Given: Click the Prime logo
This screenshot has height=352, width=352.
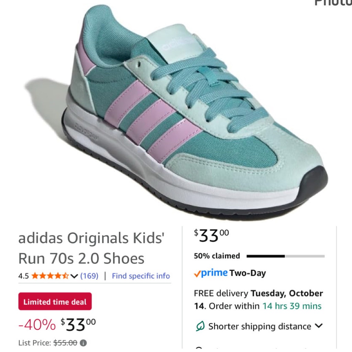Looking at the screenshot, I should [211, 273].
